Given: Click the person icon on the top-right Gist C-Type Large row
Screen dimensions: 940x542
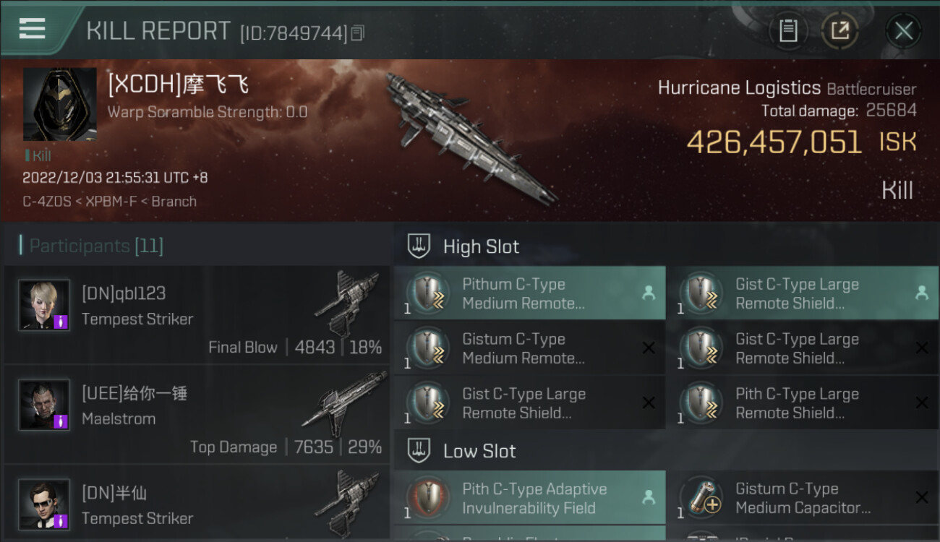Looking at the screenshot, I should point(921,293).
